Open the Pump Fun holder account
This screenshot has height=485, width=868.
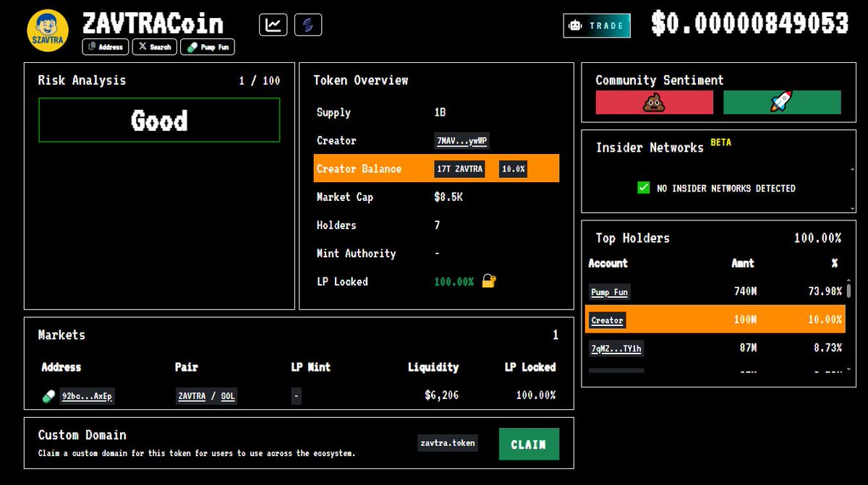[610, 292]
